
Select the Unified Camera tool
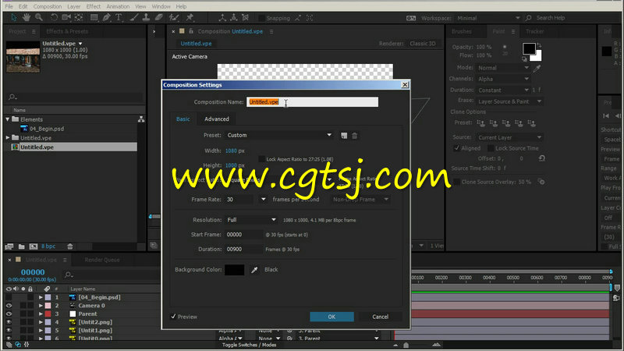pos(66,17)
